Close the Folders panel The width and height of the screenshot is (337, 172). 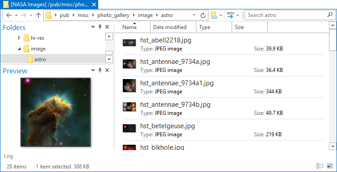pos(107,27)
